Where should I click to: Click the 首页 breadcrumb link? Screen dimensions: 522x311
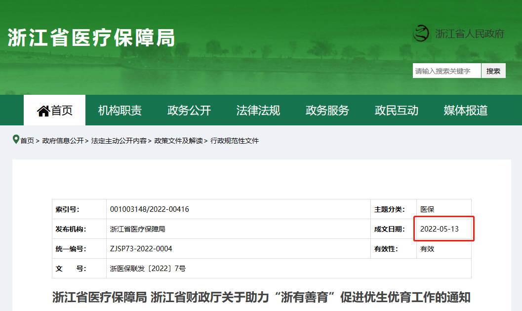coord(27,141)
